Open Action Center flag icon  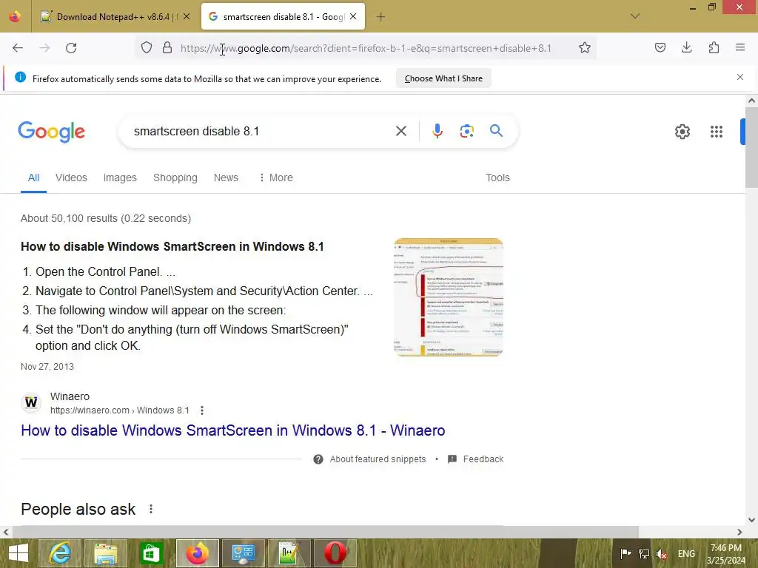point(625,553)
